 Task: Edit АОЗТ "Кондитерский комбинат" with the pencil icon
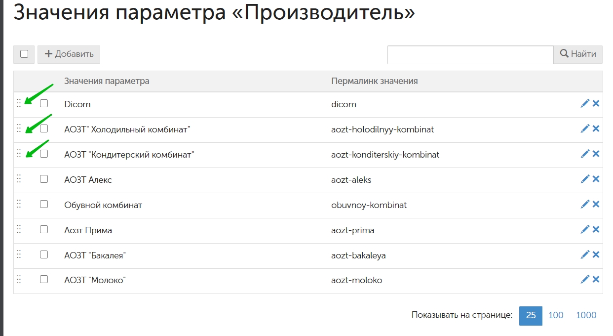[585, 154]
